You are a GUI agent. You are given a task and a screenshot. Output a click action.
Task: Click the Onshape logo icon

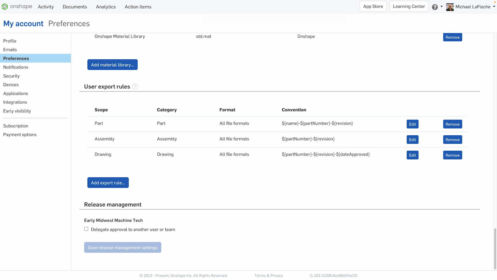pos(5,7)
